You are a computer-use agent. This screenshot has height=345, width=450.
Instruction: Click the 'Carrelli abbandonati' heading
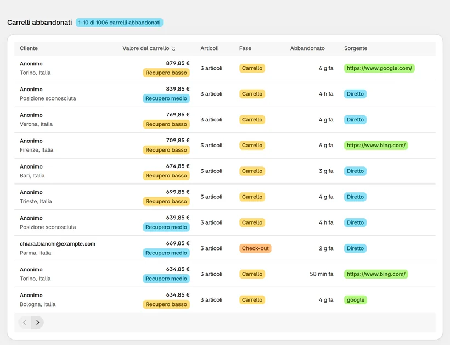[x=40, y=23]
